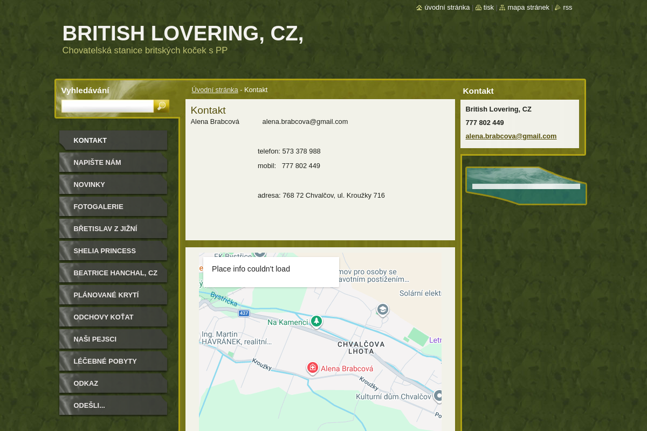Screen dimensions: 647x431
Task: Open Odchovy koťat section
Action: click(103, 317)
